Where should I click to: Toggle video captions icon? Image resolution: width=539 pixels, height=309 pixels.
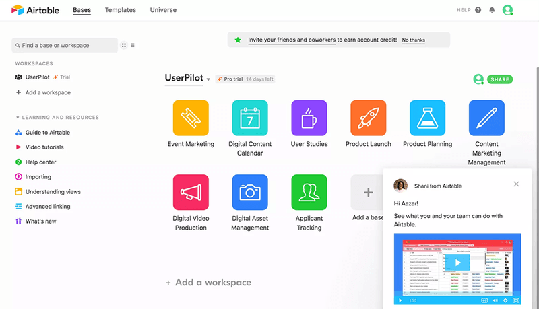[x=484, y=300]
